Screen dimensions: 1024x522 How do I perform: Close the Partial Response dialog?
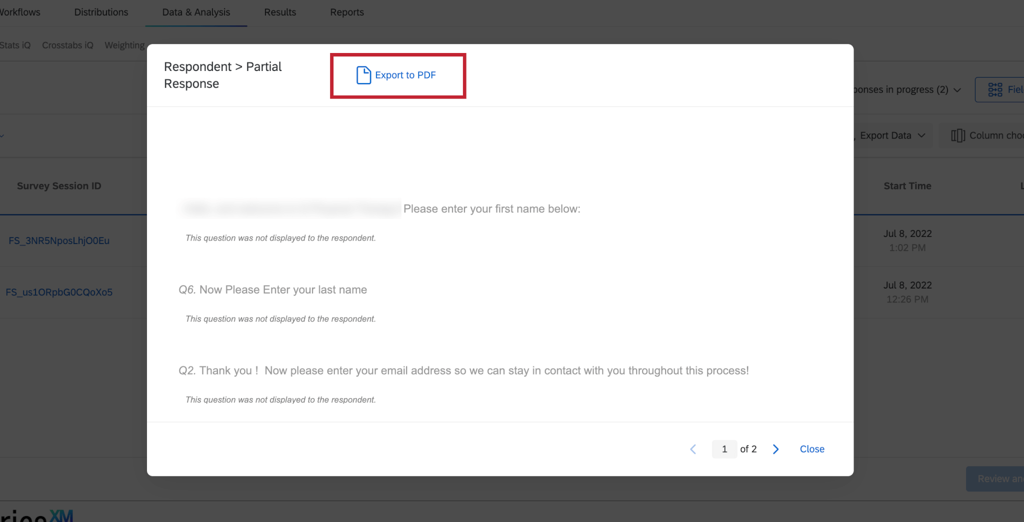811,449
